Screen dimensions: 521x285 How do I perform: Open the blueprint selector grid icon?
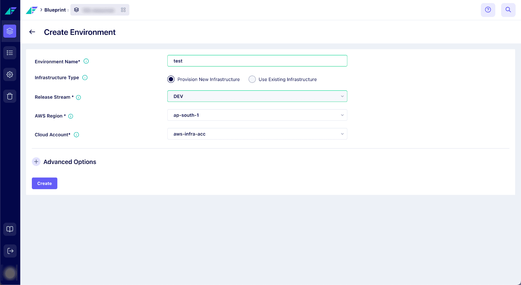[x=123, y=10]
